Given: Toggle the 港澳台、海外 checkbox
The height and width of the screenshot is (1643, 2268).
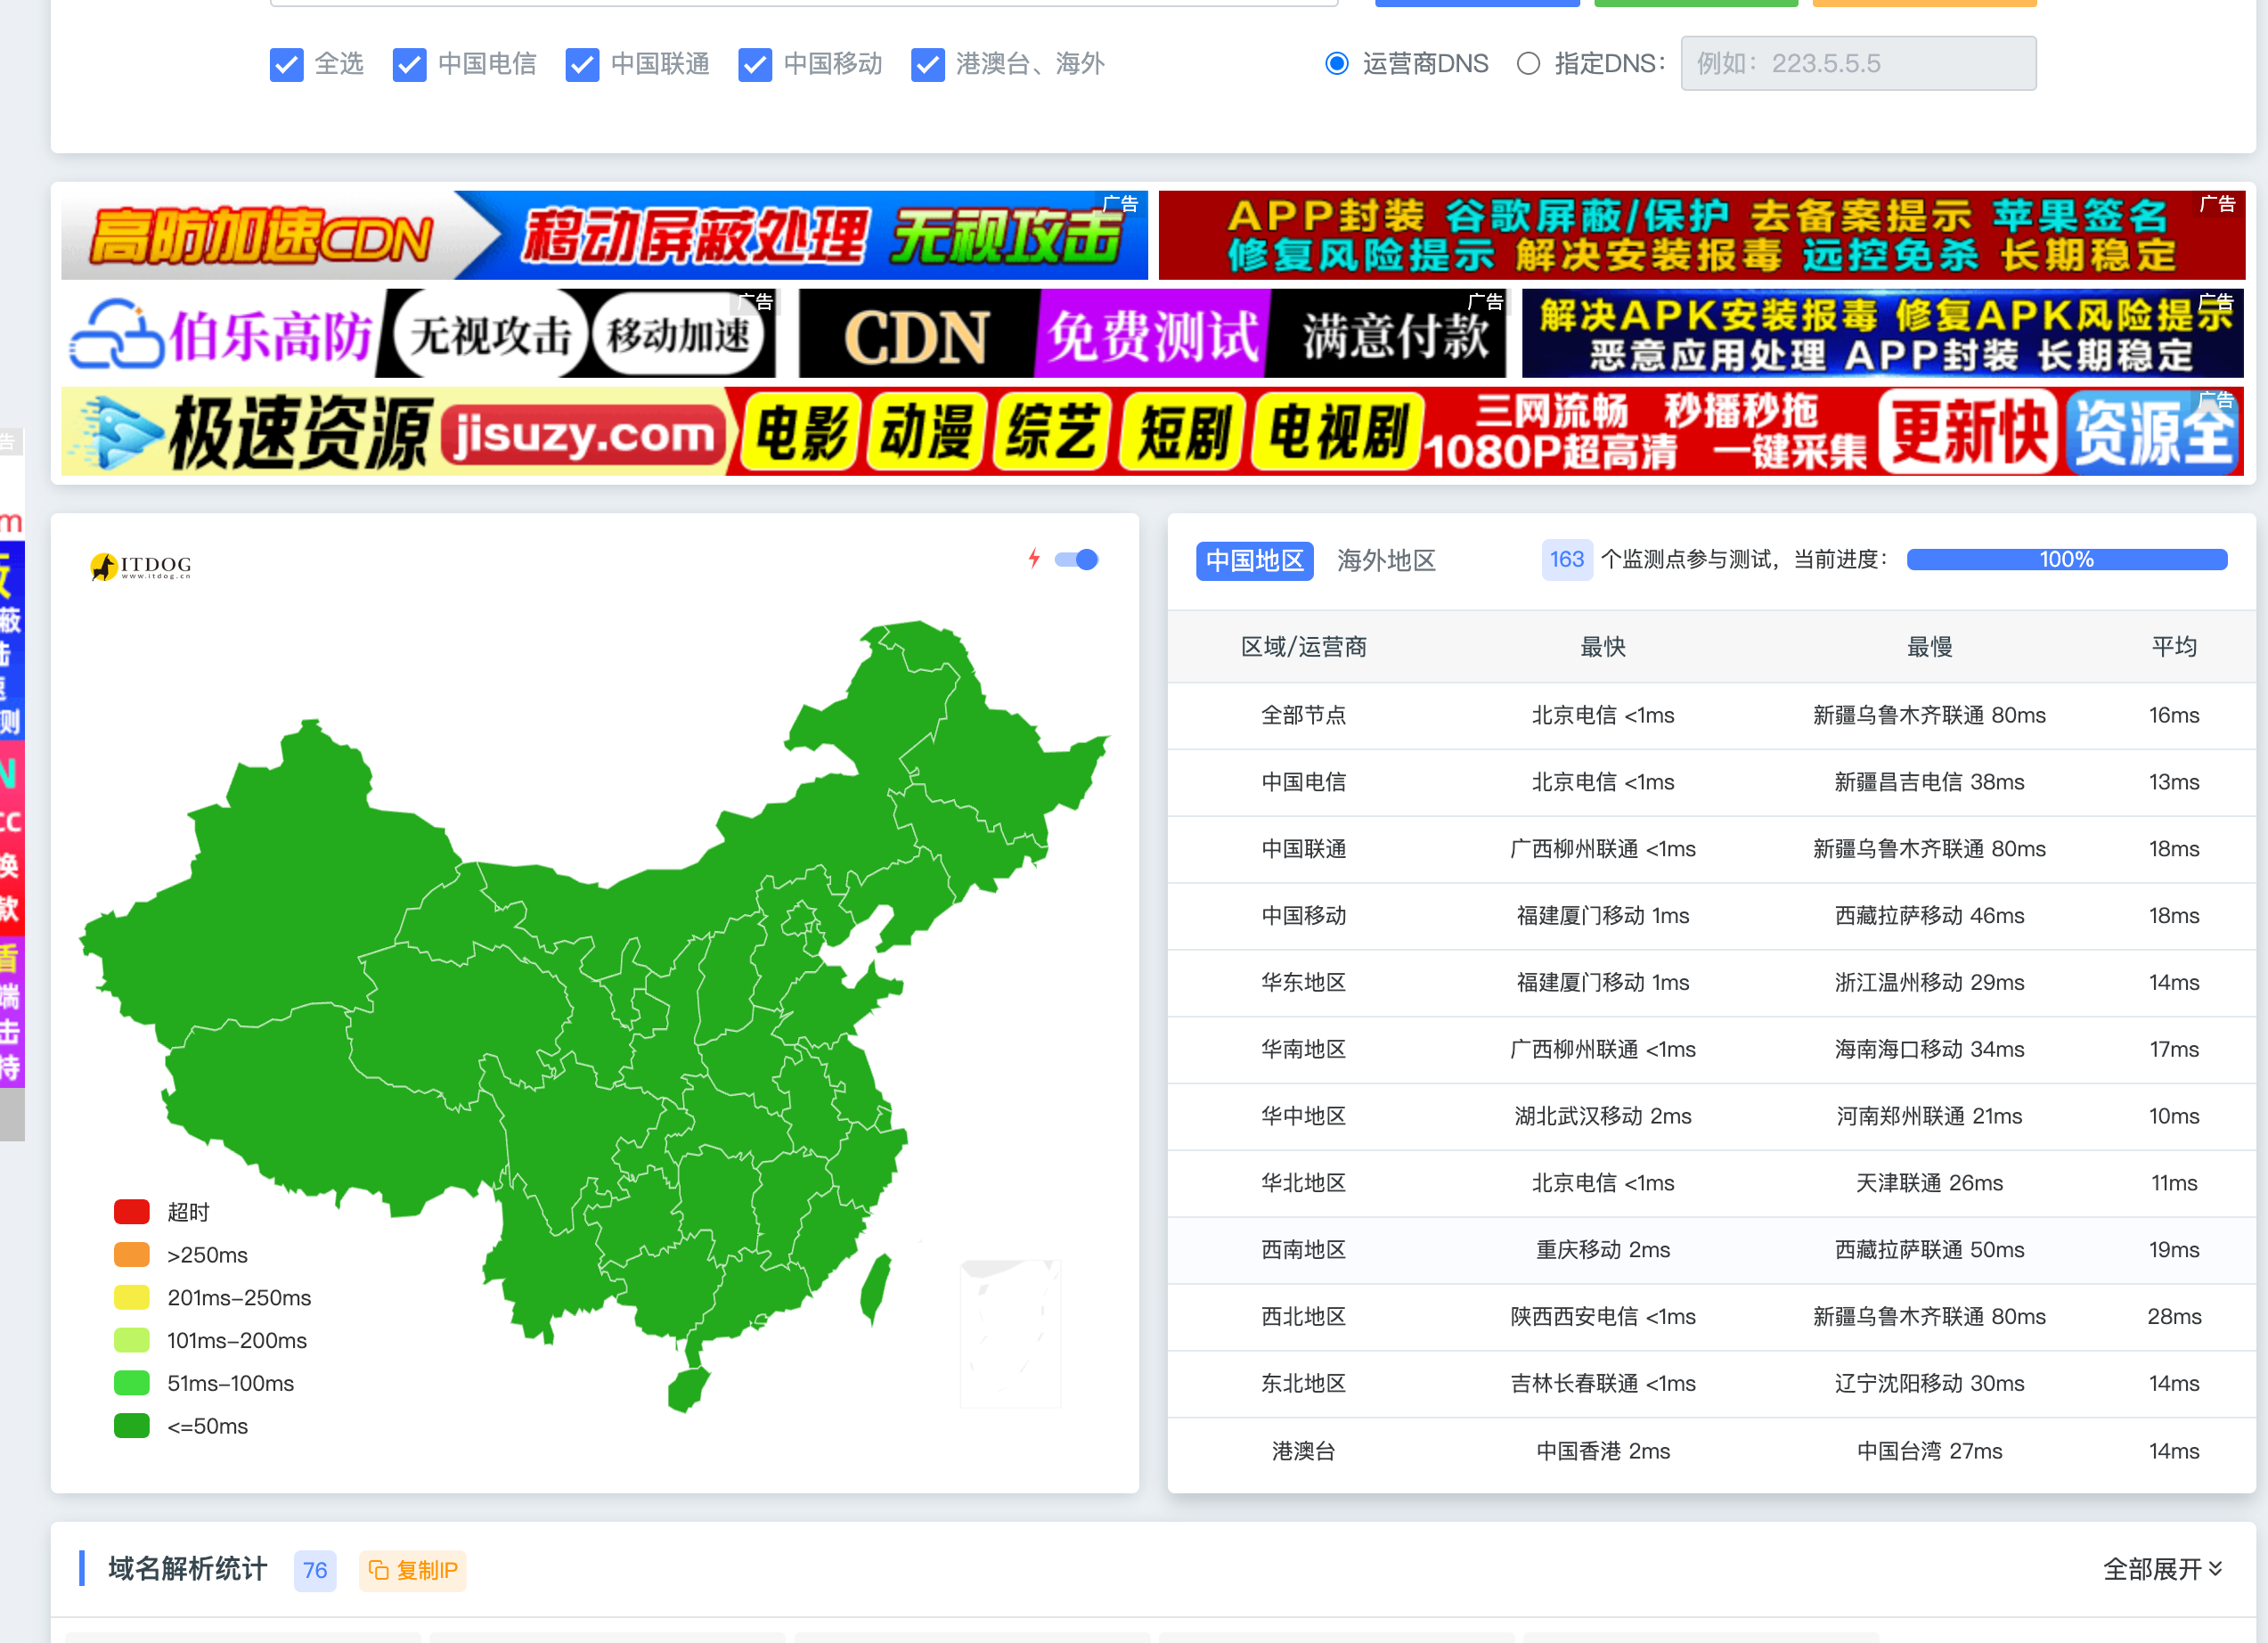Looking at the screenshot, I should (x=928, y=65).
